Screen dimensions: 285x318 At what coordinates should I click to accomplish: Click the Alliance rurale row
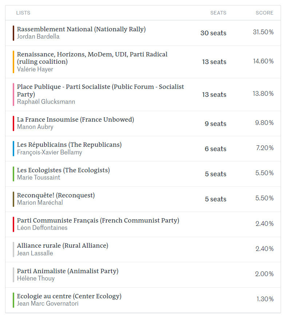143,249
